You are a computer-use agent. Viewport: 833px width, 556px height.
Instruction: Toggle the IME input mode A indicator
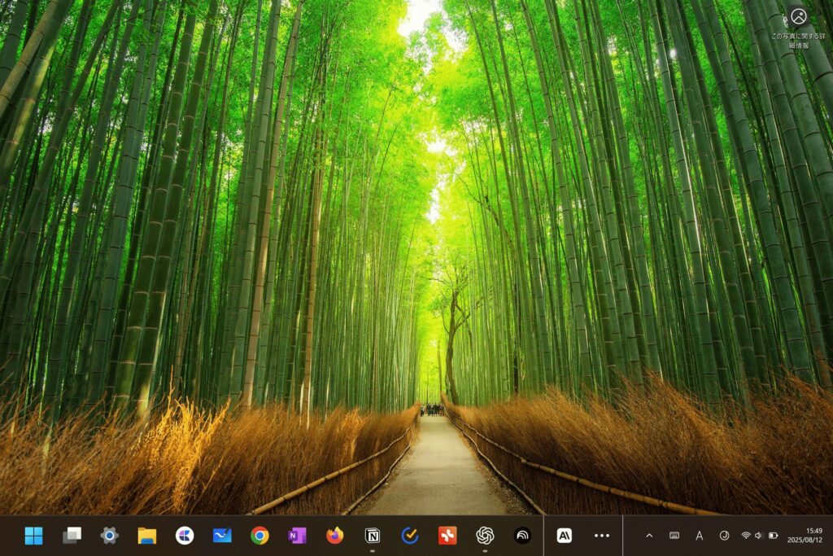coord(699,535)
